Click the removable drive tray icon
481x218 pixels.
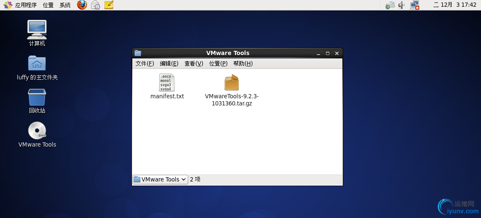tap(390, 5)
